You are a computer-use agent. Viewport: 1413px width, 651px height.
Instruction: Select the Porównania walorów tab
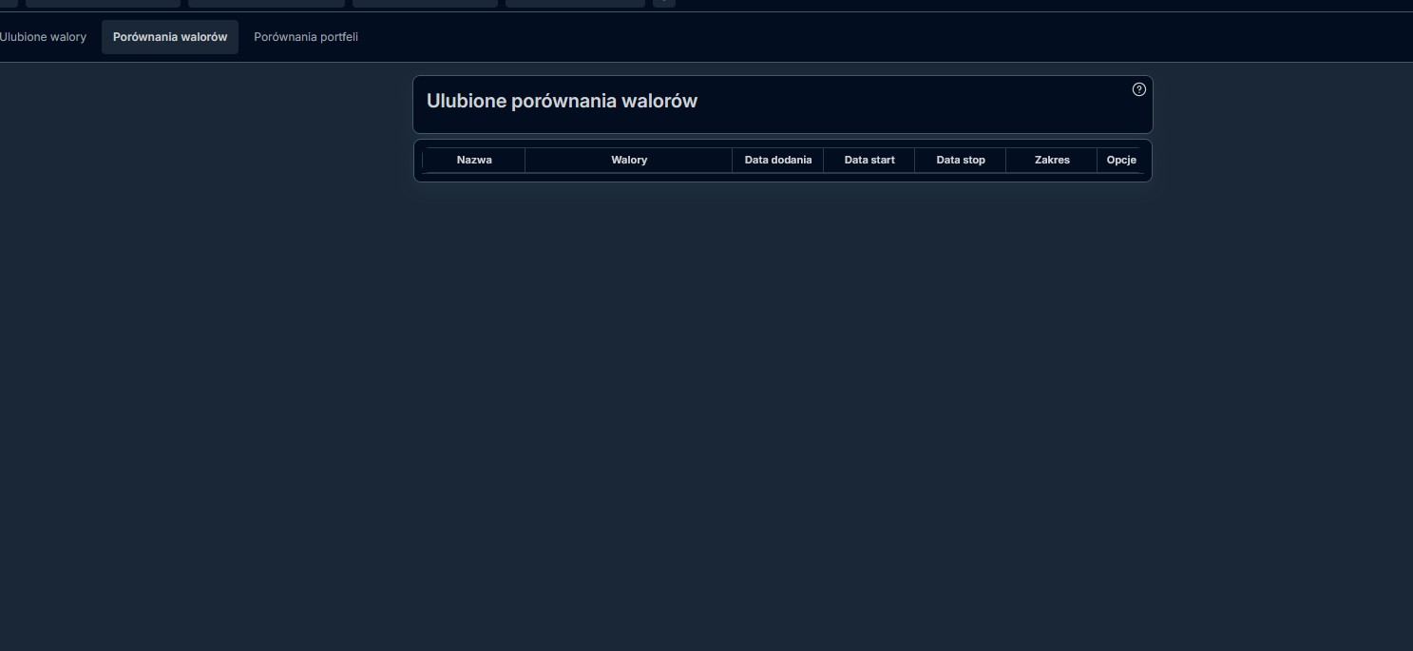(x=170, y=37)
